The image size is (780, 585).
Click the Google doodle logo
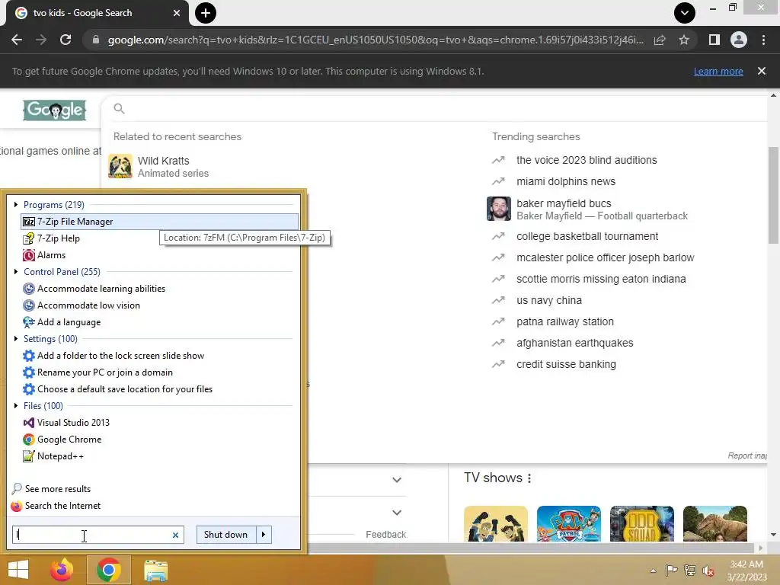tap(55, 110)
